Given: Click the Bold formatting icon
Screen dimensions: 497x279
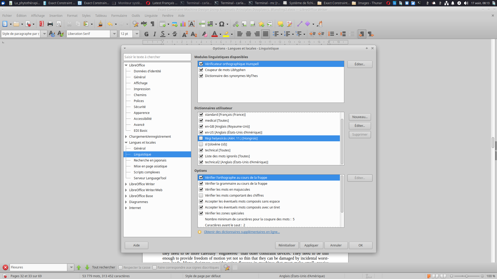Looking at the screenshot, I should (146, 34).
